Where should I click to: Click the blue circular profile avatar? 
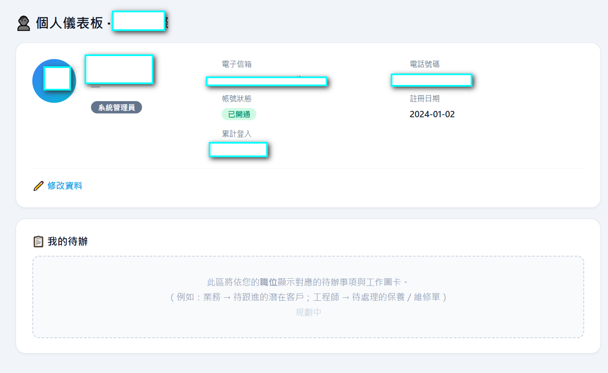tap(54, 81)
